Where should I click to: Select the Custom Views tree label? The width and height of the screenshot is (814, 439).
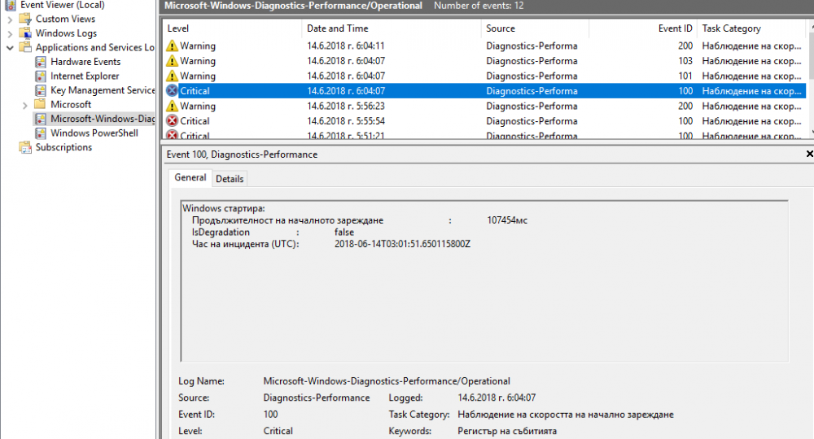click(65, 20)
